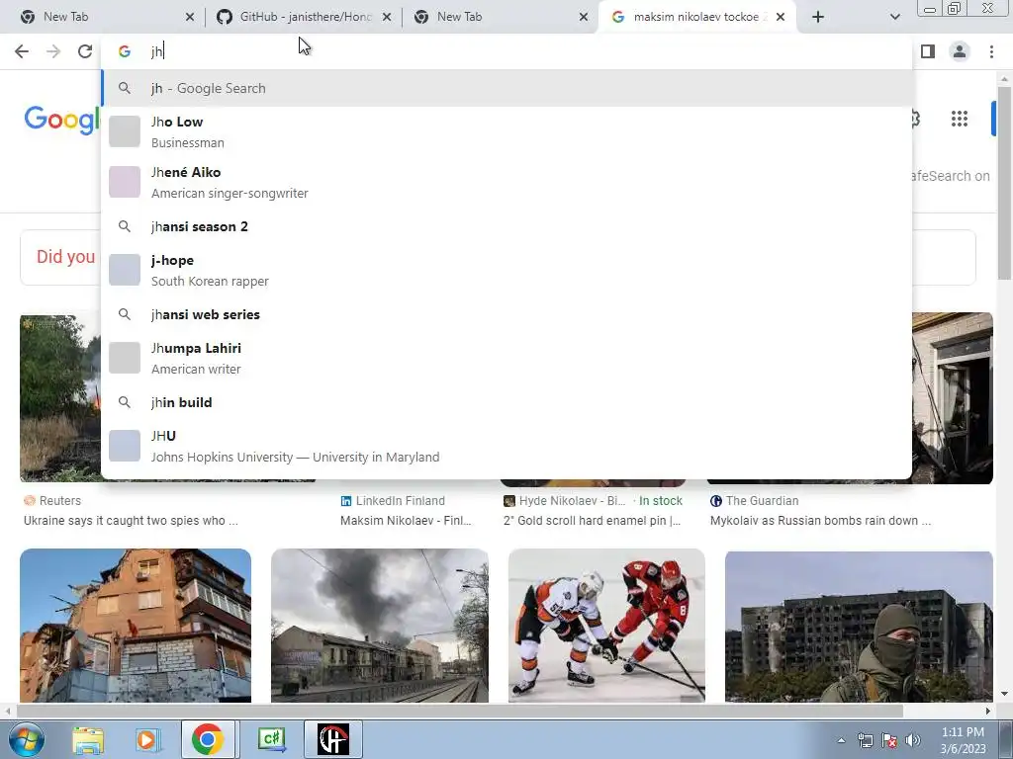Screen dimensions: 1013x759
Task: Click search icon beside 'jhin build'
Action: tap(125, 402)
